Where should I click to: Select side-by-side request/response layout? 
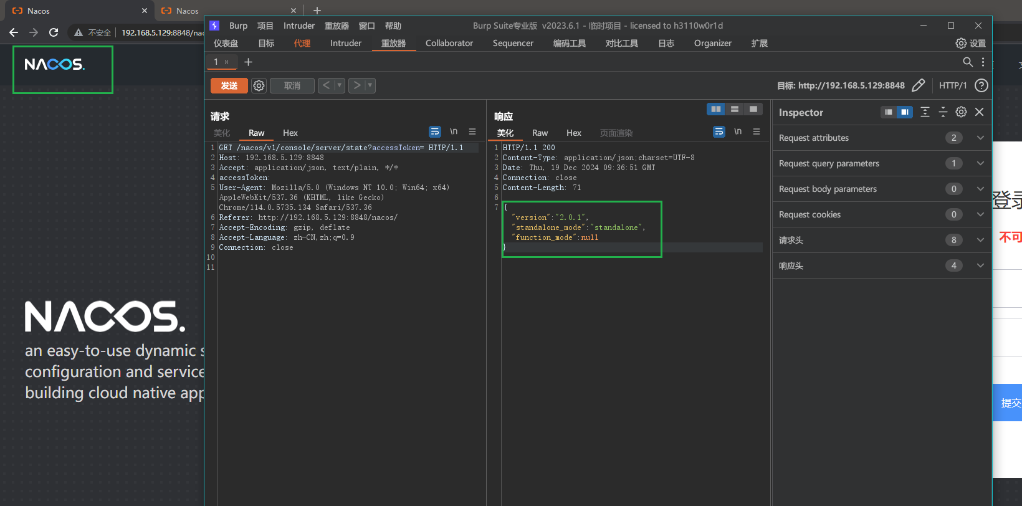716,109
